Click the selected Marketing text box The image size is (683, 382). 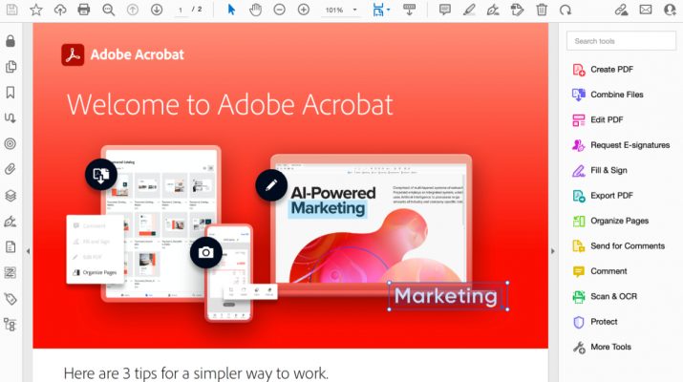[448, 296]
